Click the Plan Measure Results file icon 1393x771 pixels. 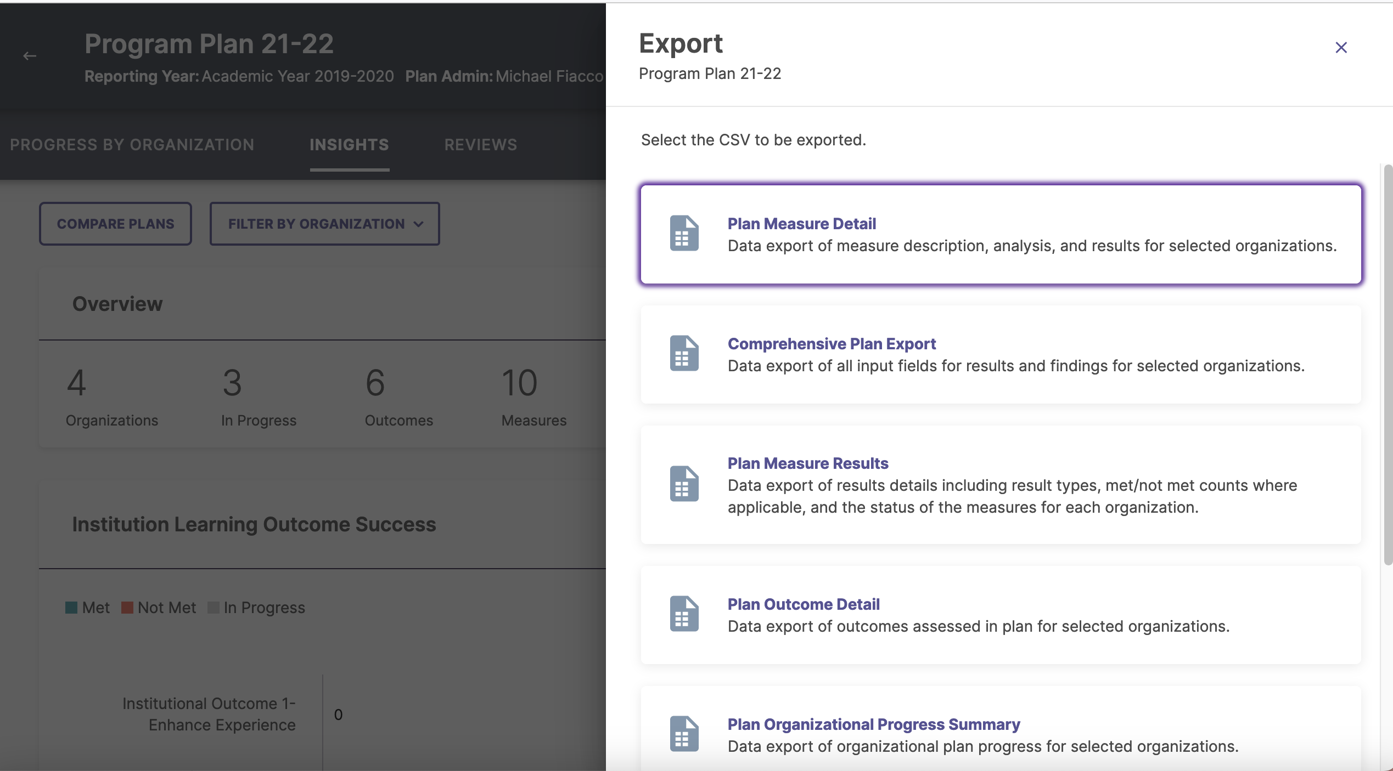(684, 484)
